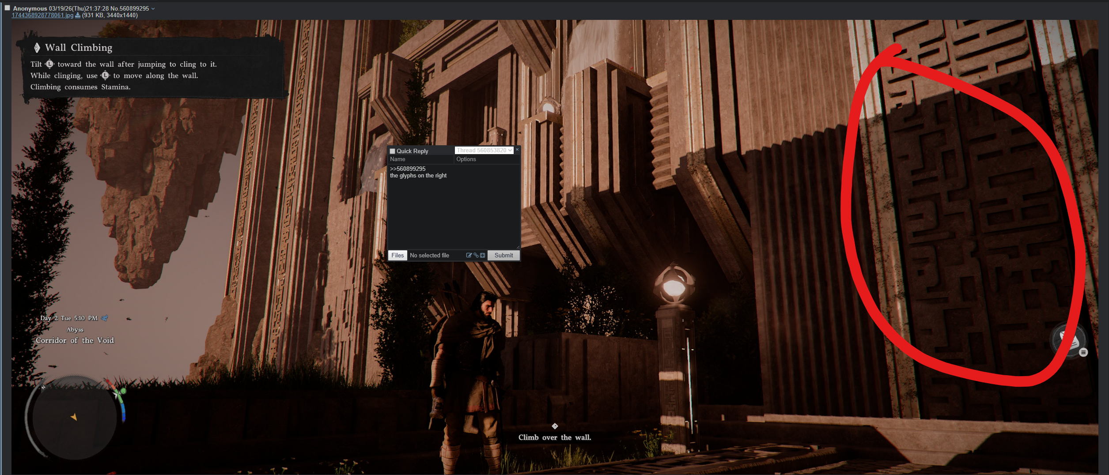The height and width of the screenshot is (475, 1109).
Task: Focus the Name field in Quick Reply
Action: pyautogui.click(x=420, y=159)
